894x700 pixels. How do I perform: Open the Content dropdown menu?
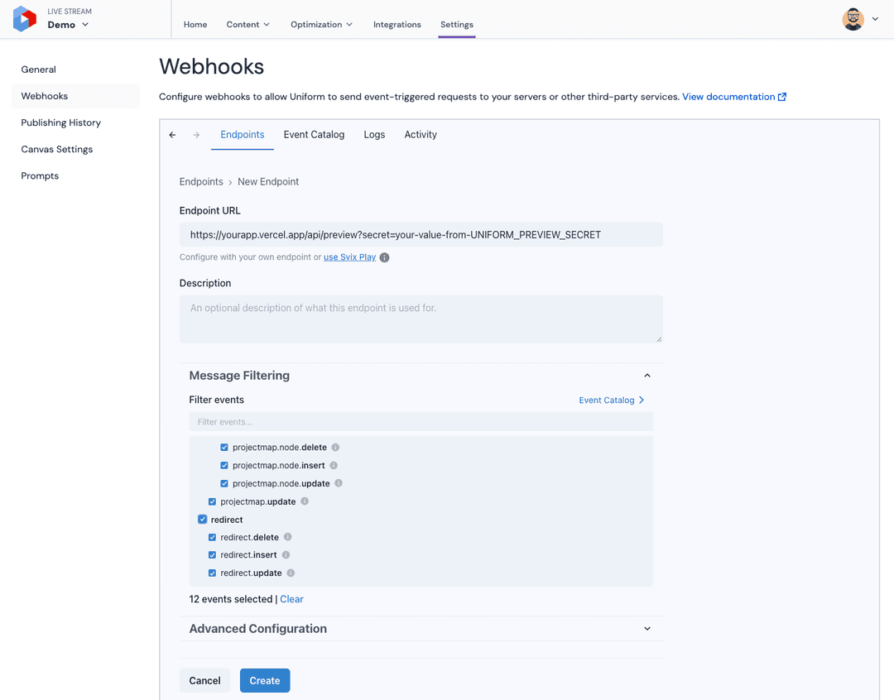tap(248, 25)
